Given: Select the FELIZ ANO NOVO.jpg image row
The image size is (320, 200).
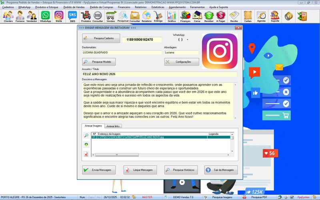Looking at the screenshot, I should click(161, 137).
